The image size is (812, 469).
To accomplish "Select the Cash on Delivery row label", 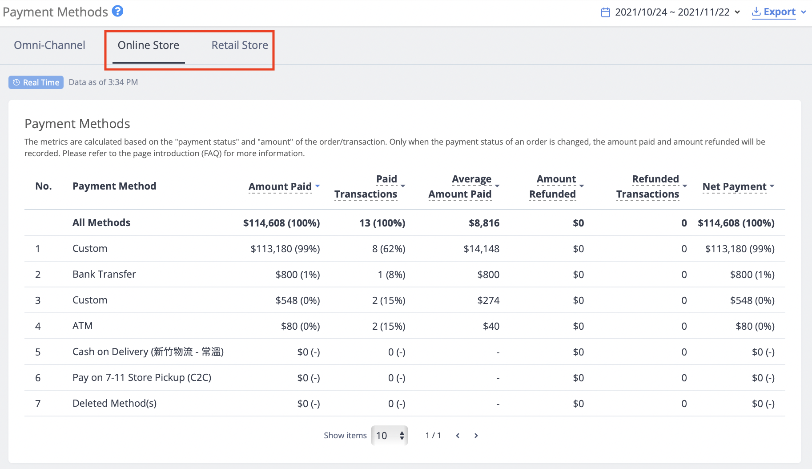I will tap(148, 352).
